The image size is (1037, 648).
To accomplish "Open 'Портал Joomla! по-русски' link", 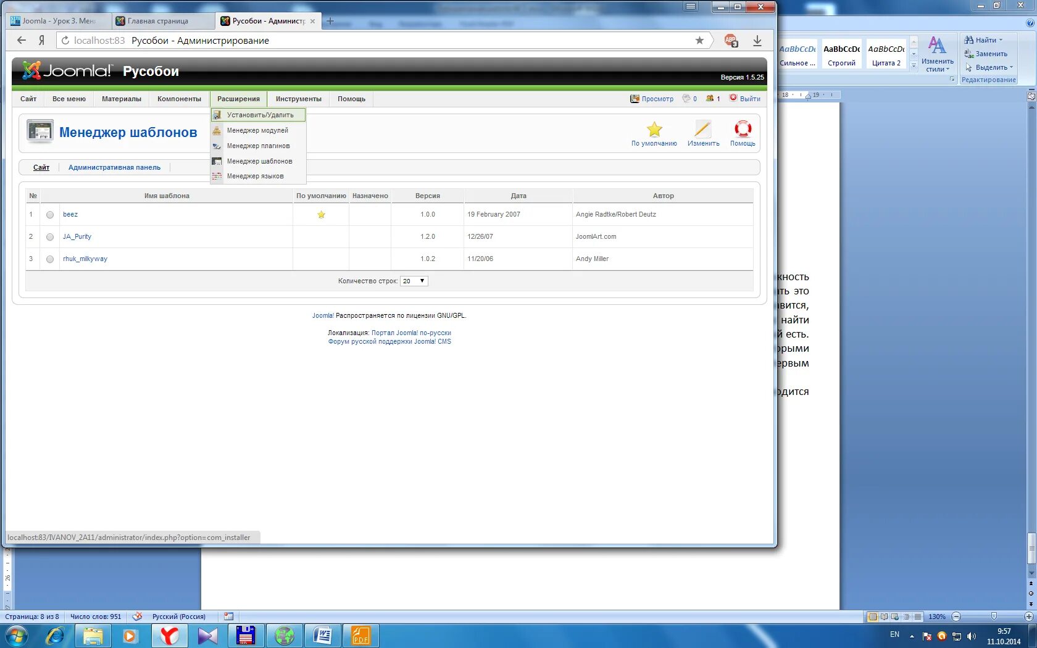I will 411,333.
